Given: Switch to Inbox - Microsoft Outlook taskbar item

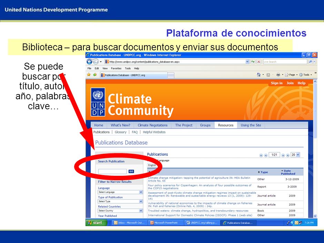Looking at the screenshot, I should click(130, 223).
